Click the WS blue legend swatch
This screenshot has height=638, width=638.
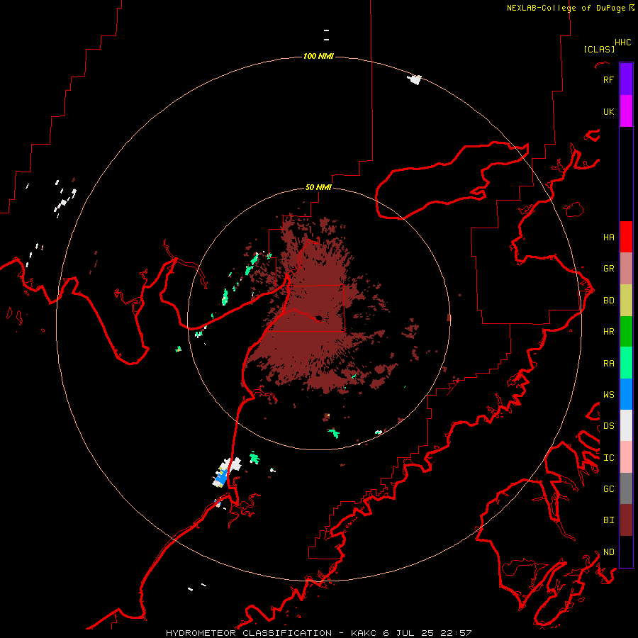click(x=626, y=394)
